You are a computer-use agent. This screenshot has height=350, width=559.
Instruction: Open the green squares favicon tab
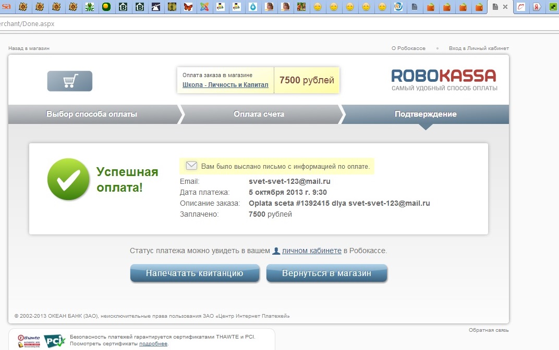(552, 6)
